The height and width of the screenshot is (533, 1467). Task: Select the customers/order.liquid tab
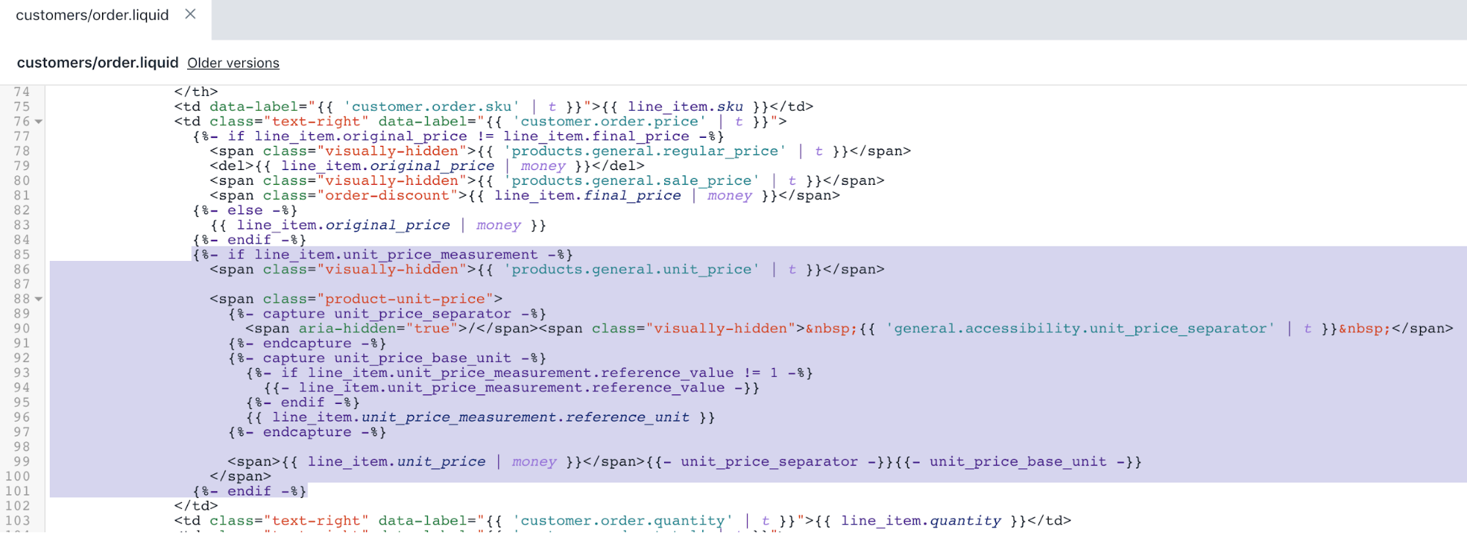[x=92, y=15]
